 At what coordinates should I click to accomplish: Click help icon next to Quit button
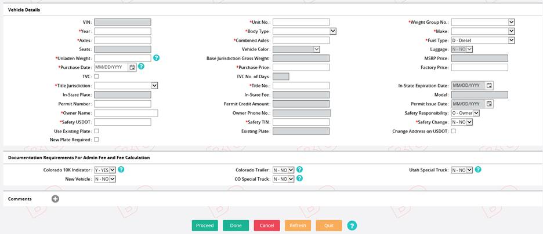(x=352, y=225)
